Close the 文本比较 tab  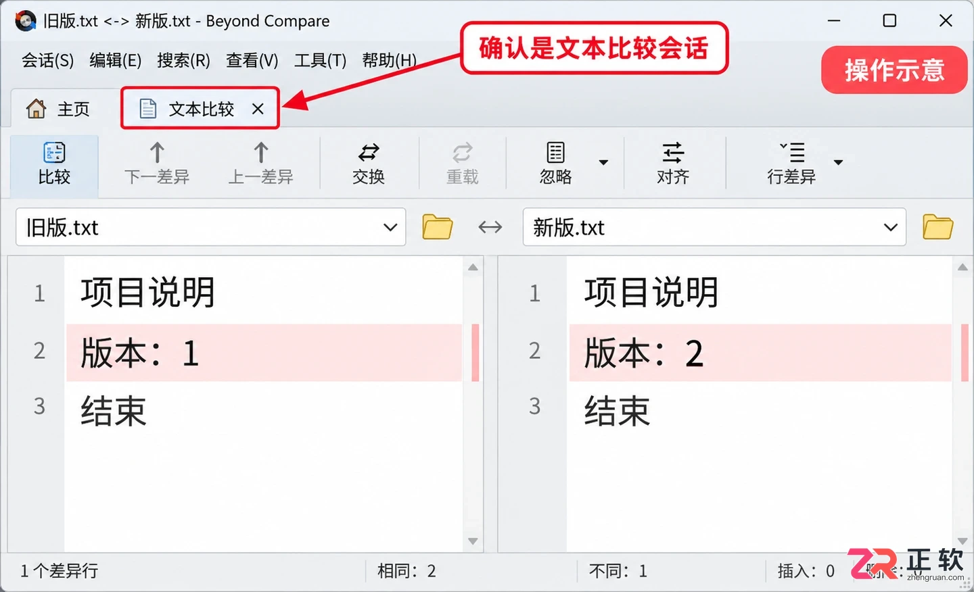point(258,109)
